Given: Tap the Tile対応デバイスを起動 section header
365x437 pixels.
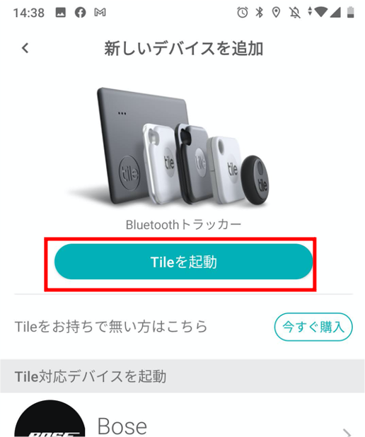Looking at the screenshot, I should (91, 376).
